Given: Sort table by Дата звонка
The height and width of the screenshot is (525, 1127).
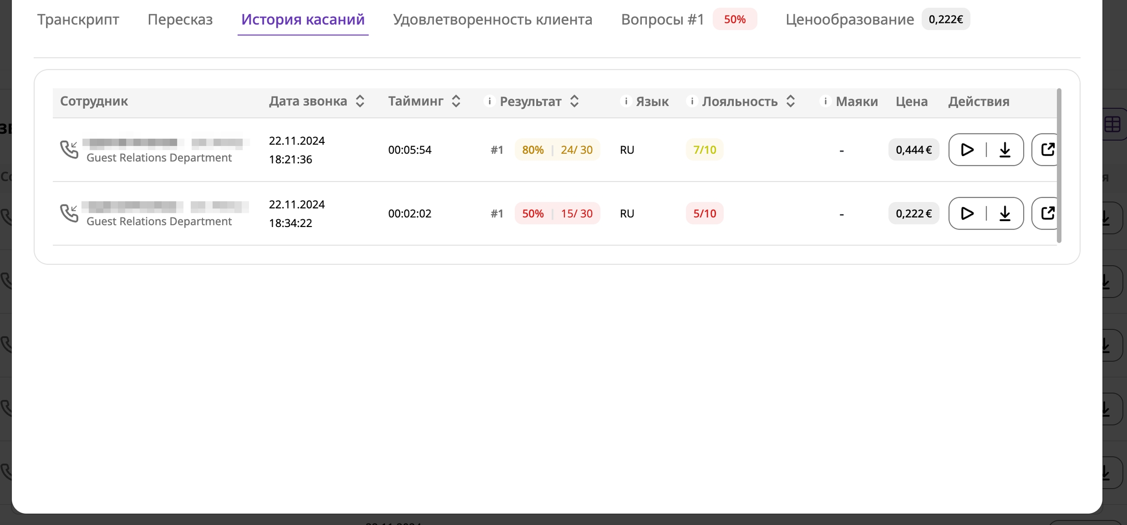Looking at the screenshot, I should pyautogui.click(x=360, y=101).
